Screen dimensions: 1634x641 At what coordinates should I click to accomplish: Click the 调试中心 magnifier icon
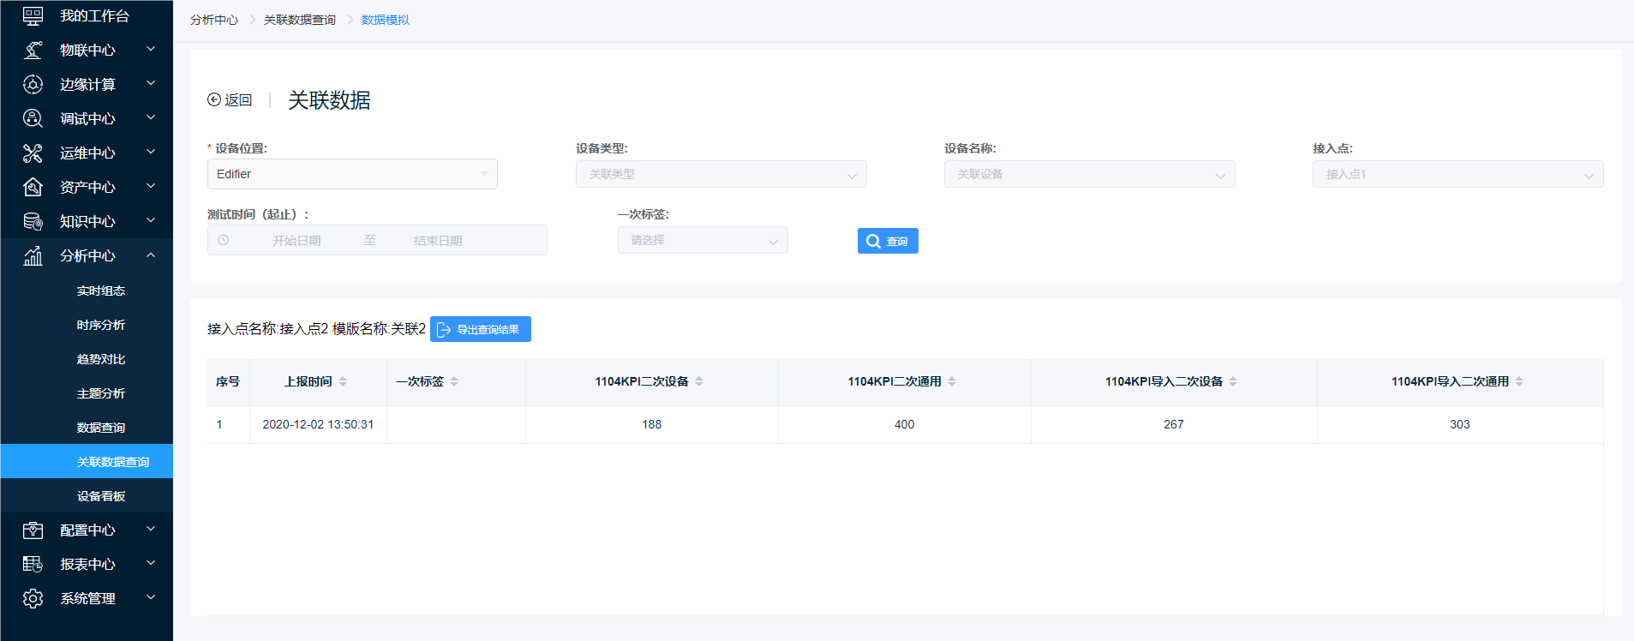[x=33, y=118]
